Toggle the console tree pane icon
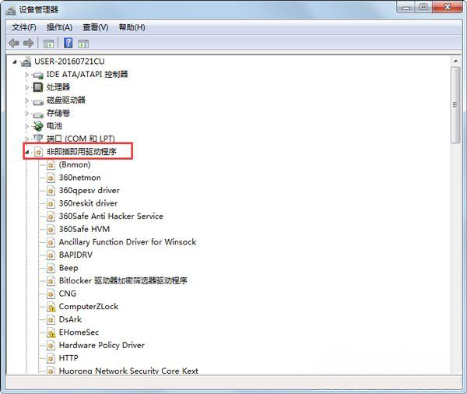The image size is (467, 394). coord(48,44)
